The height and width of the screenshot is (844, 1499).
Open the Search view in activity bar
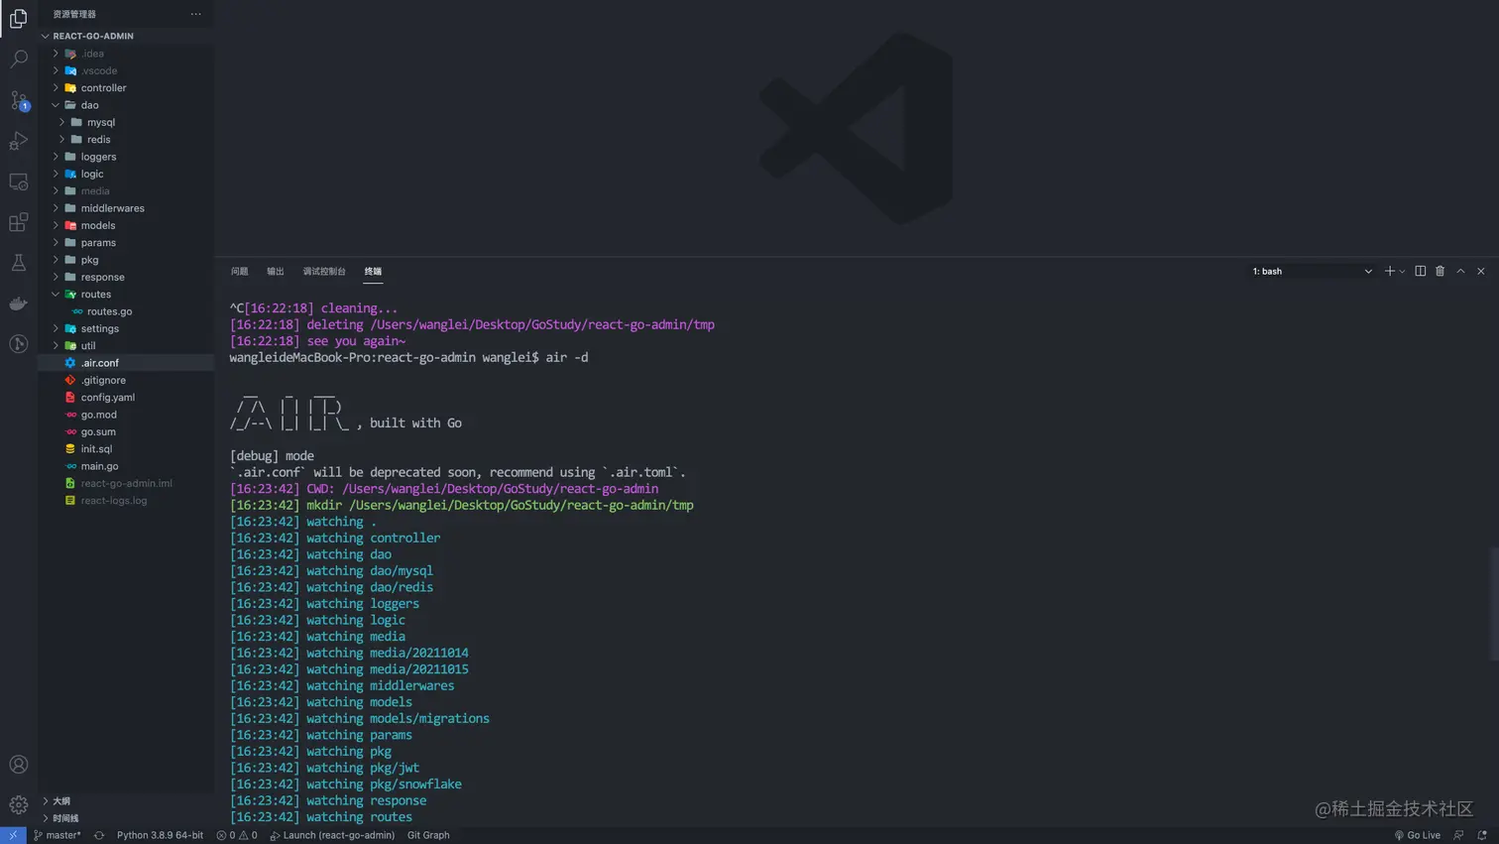(19, 60)
